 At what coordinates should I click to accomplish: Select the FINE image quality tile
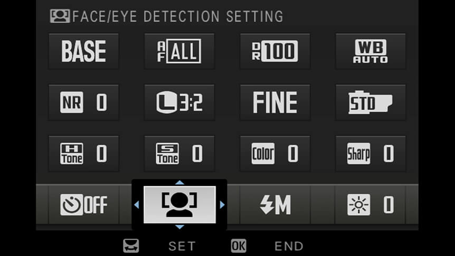pos(275,102)
